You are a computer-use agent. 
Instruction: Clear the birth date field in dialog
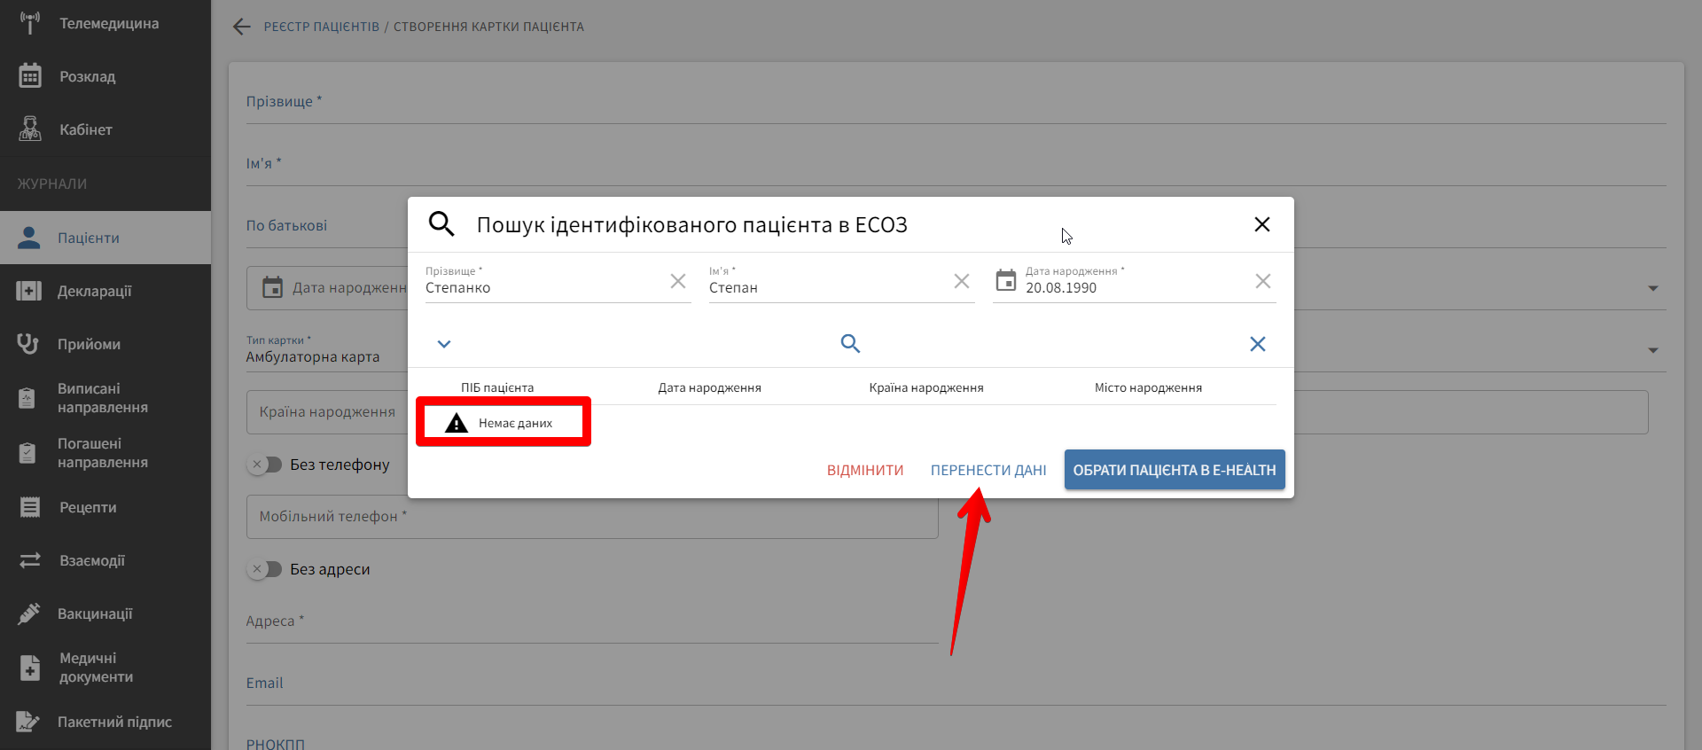click(1263, 281)
